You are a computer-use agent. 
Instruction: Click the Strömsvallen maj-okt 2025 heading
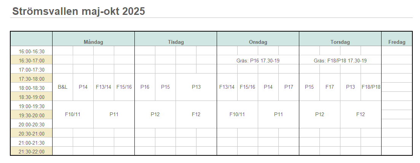click(78, 11)
